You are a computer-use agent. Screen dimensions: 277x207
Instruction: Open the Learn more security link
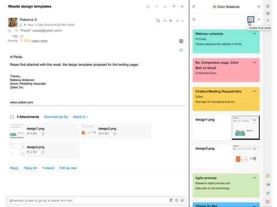point(39,41)
